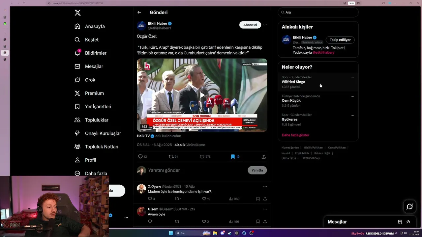The height and width of the screenshot is (237, 422).
Task: Open Steam from the taskbar
Action: pyautogui.click(x=229, y=233)
